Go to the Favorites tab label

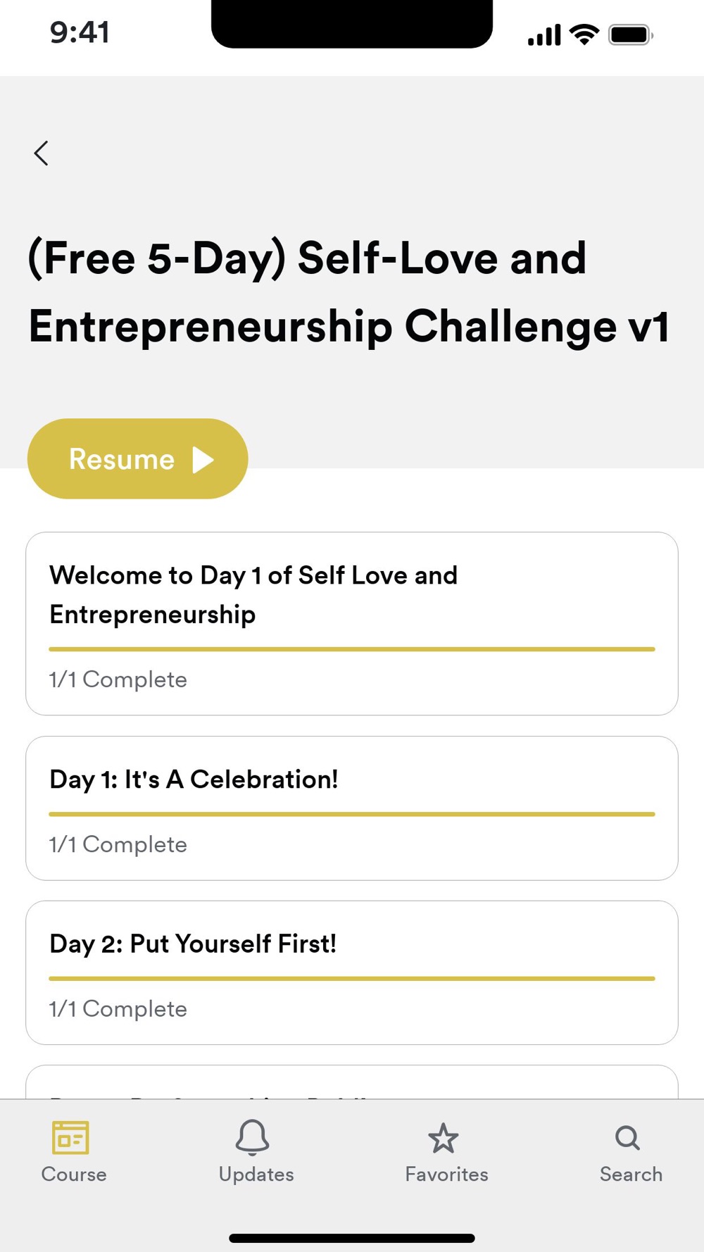[446, 1174]
